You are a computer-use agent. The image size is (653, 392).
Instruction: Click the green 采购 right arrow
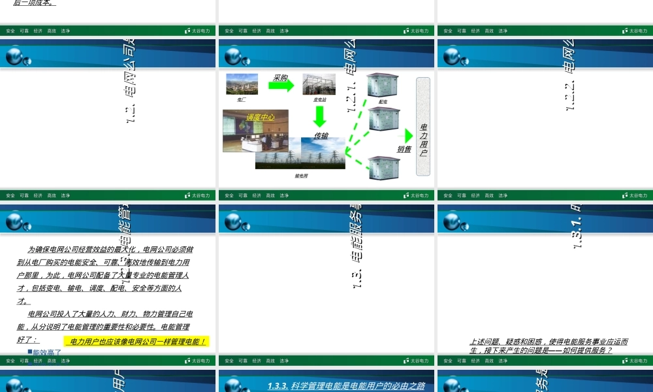click(281, 85)
